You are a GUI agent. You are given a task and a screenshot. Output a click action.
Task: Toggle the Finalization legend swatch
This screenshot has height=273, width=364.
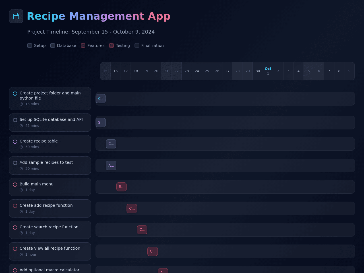pyautogui.click(x=137, y=45)
